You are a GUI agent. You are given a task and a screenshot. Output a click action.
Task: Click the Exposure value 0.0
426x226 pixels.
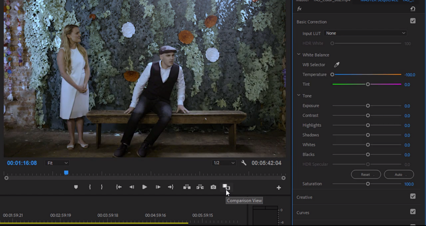coord(407,106)
